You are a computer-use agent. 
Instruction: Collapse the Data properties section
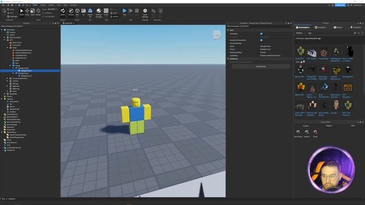coord(228,30)
